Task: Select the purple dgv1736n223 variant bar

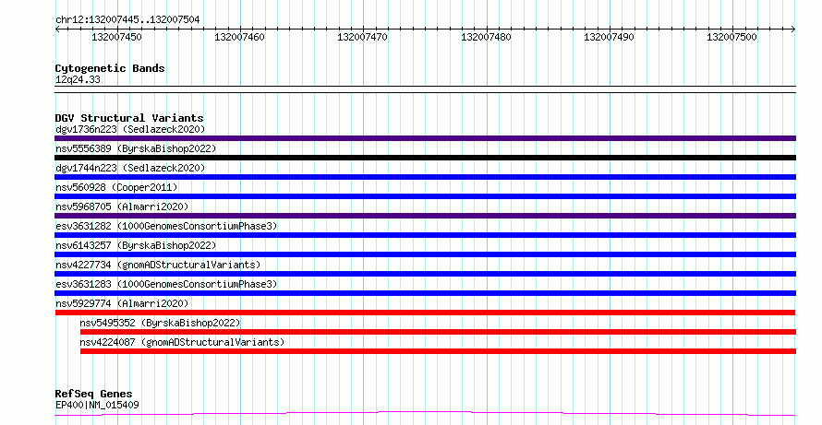Action: click(x=425, y=138)
